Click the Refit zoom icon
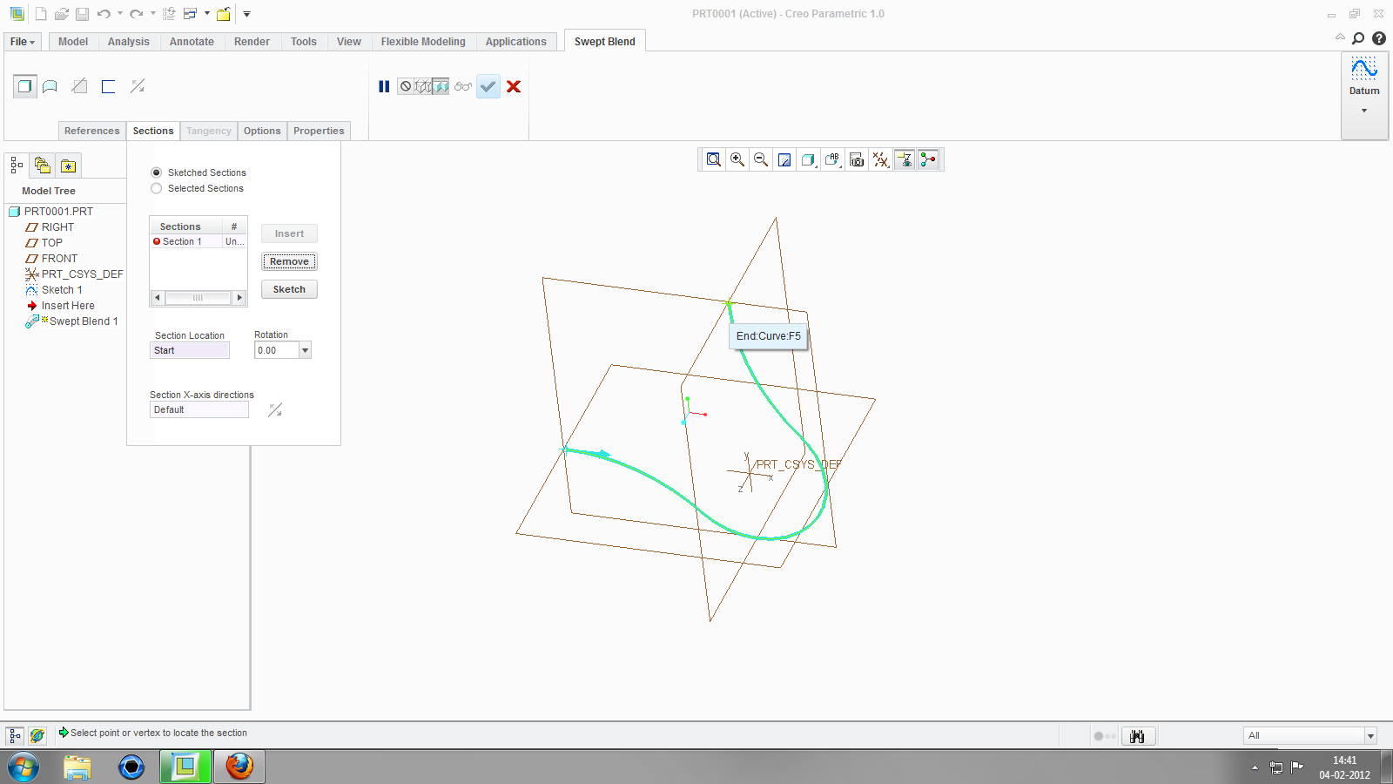The height and width of the screenshot is (784, 1393). 714,159
